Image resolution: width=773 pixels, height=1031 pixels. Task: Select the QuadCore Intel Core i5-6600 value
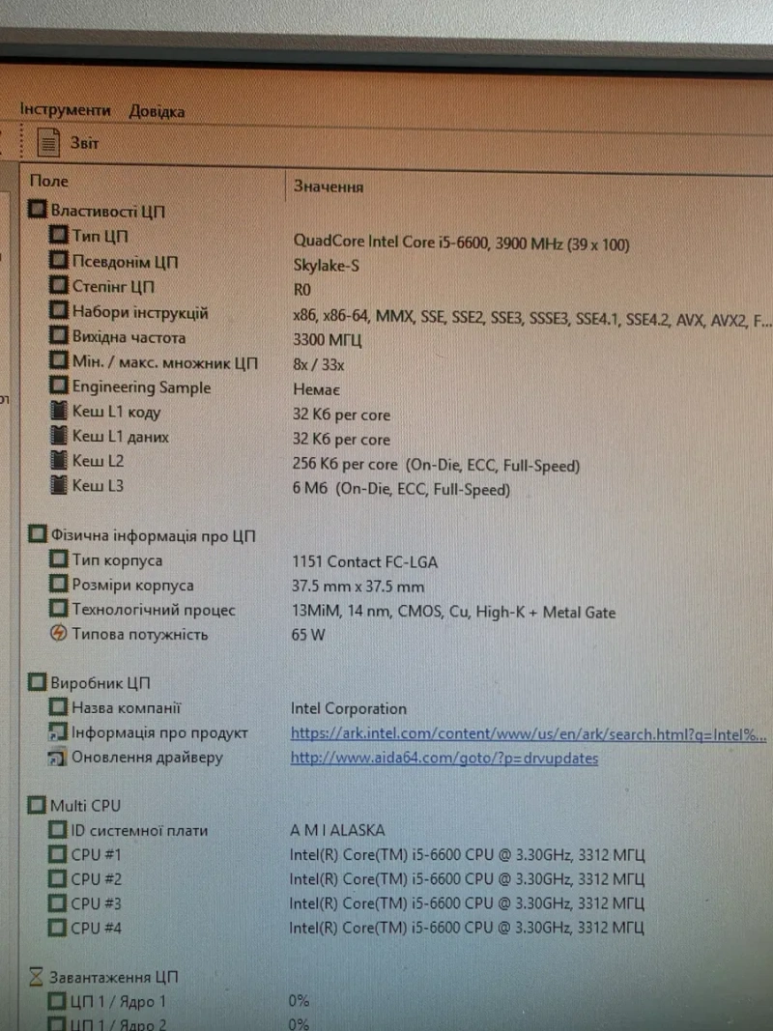(461, 243)
